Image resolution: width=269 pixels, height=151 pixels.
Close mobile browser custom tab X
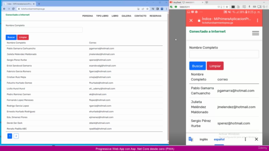(x=191, y=21)
